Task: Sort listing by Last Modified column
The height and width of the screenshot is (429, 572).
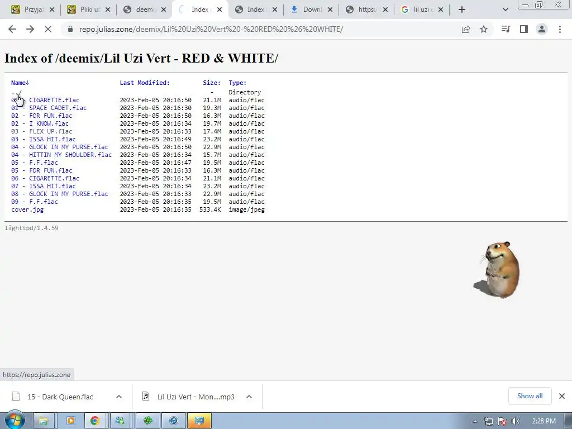Action: [x=145, y=83]
